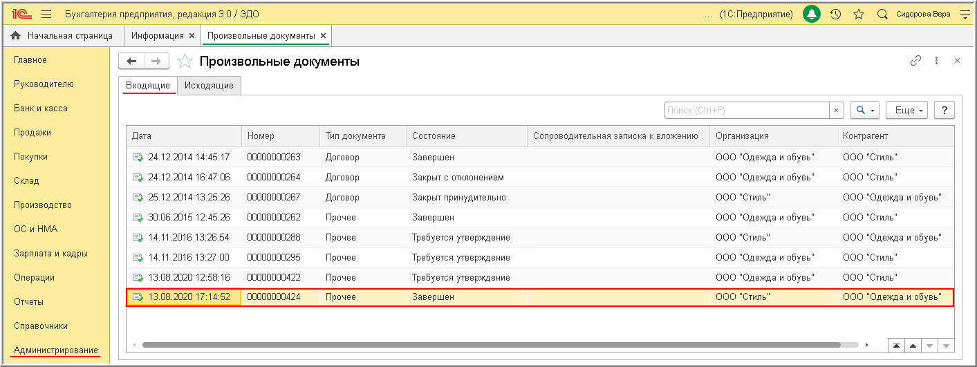The image size is (977, 367).
Task: Open ОС и НМА section
Action: pos(35,229)
